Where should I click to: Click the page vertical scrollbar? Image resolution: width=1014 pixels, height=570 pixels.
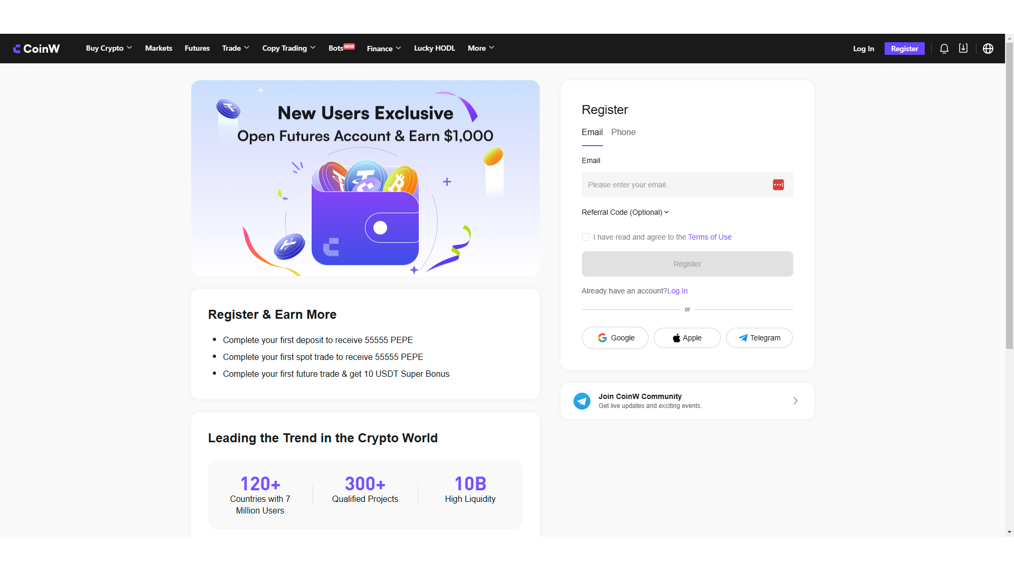tap(1009, 195)
